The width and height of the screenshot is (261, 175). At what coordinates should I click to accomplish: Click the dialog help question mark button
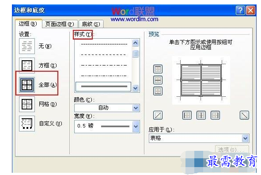tap(240, 11)
